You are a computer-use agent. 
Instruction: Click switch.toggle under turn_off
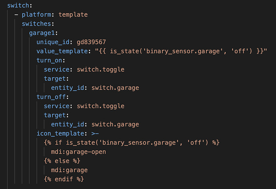click(x=100, y=106)
